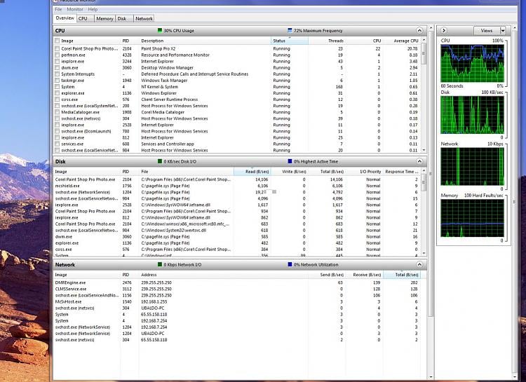
Task: Toggle the select-all checkbox beside Image header
Action: (x=57, y=41)
